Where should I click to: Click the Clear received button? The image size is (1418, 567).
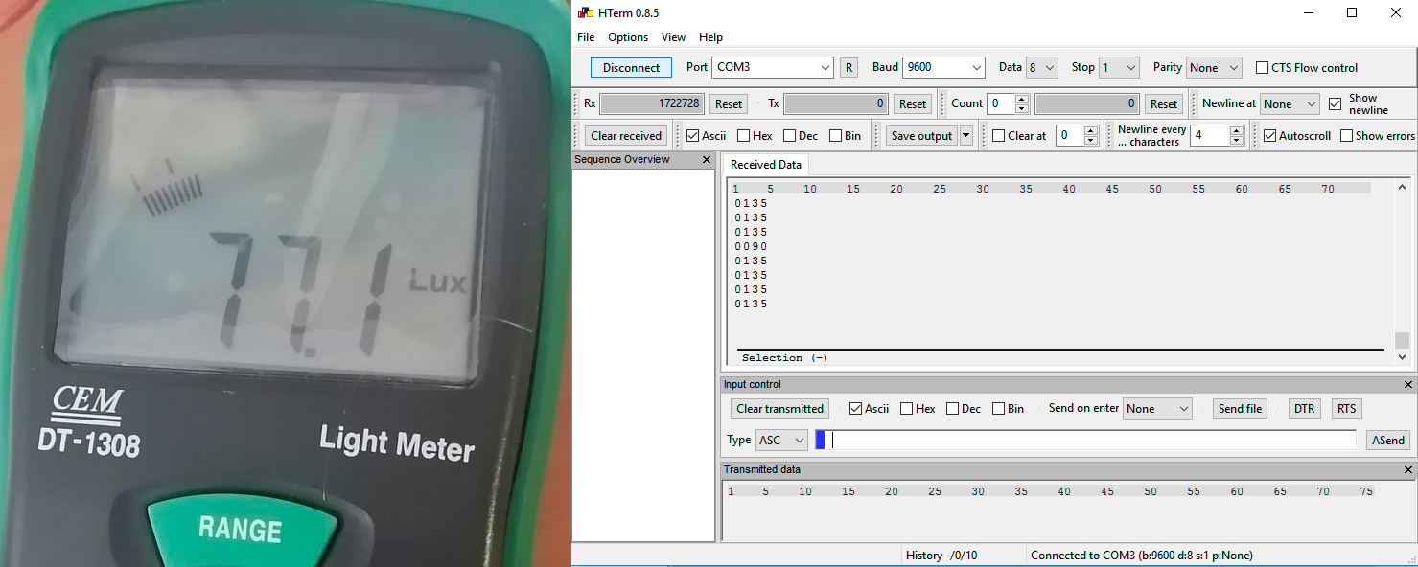tap(626, 136)
